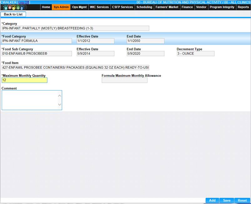Click the Add button
The height and width of the screenshot is (204, 251).
(x=212, y=200)
